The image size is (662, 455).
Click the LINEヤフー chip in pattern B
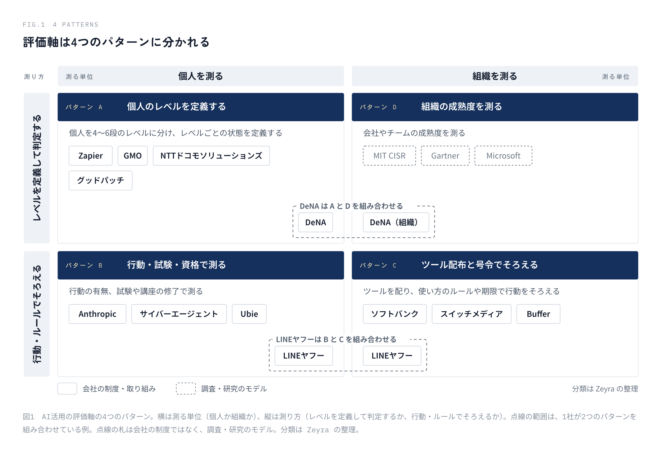[304, 356]
